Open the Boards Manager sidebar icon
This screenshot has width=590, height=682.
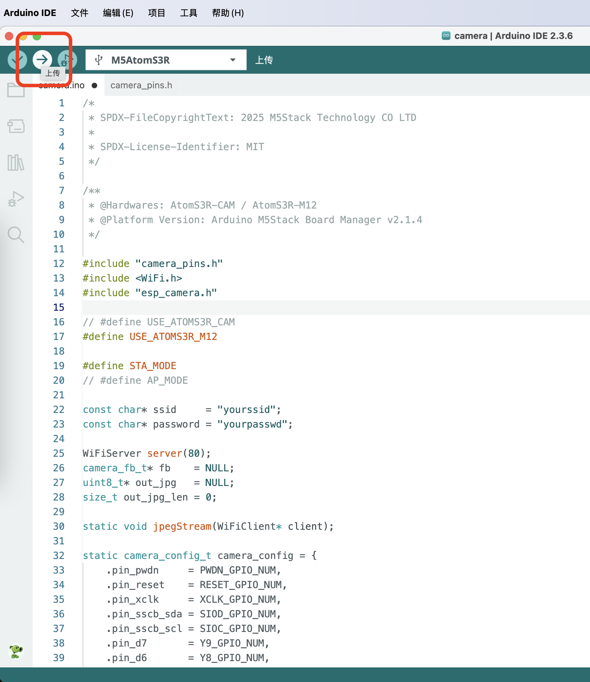tap(16, 126)
